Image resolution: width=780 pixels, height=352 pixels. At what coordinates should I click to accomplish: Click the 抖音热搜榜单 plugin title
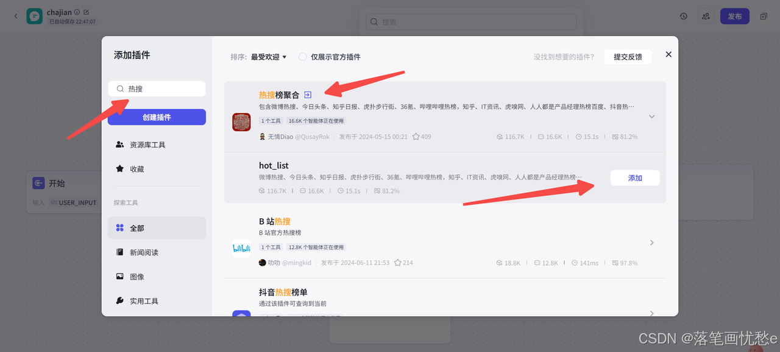[283, 292]
